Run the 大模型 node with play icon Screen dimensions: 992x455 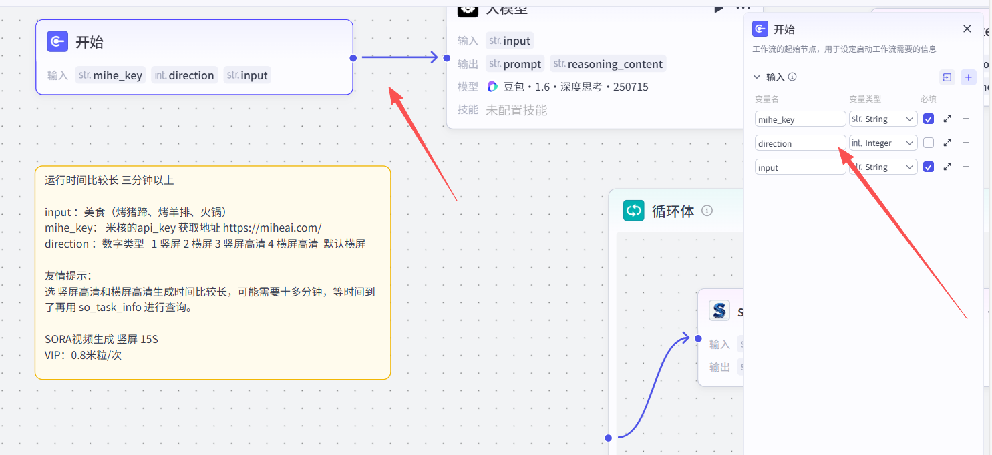(719, 8)
